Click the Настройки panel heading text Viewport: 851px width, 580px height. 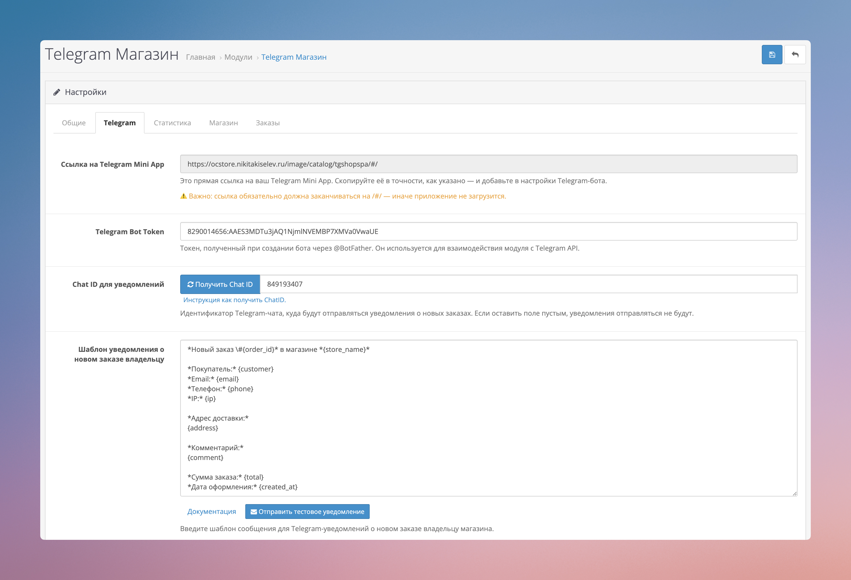(x=86, y=92)
